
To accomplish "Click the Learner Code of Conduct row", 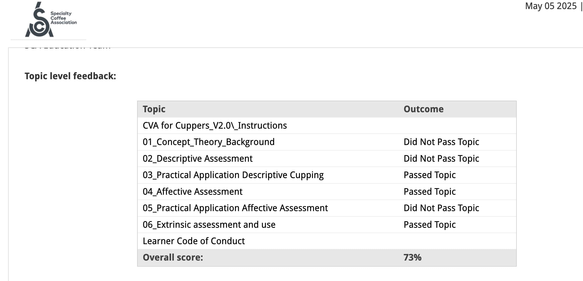I will [327, 241].
